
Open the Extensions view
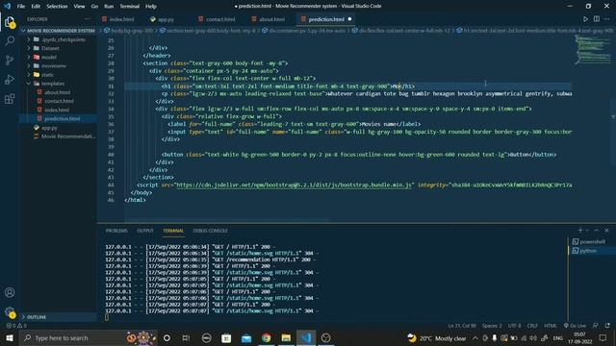pos(10,98)
